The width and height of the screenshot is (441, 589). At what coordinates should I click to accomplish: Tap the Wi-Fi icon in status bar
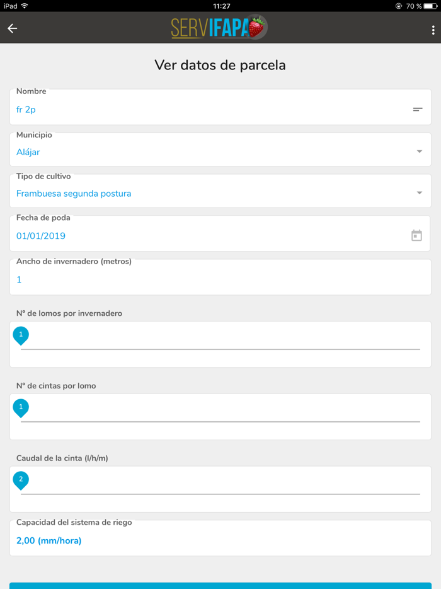[25, 6]
